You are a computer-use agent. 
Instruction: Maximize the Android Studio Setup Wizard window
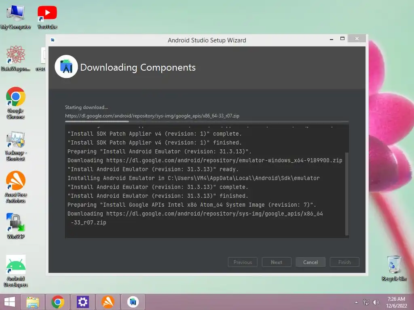click(x=342, y=39)
